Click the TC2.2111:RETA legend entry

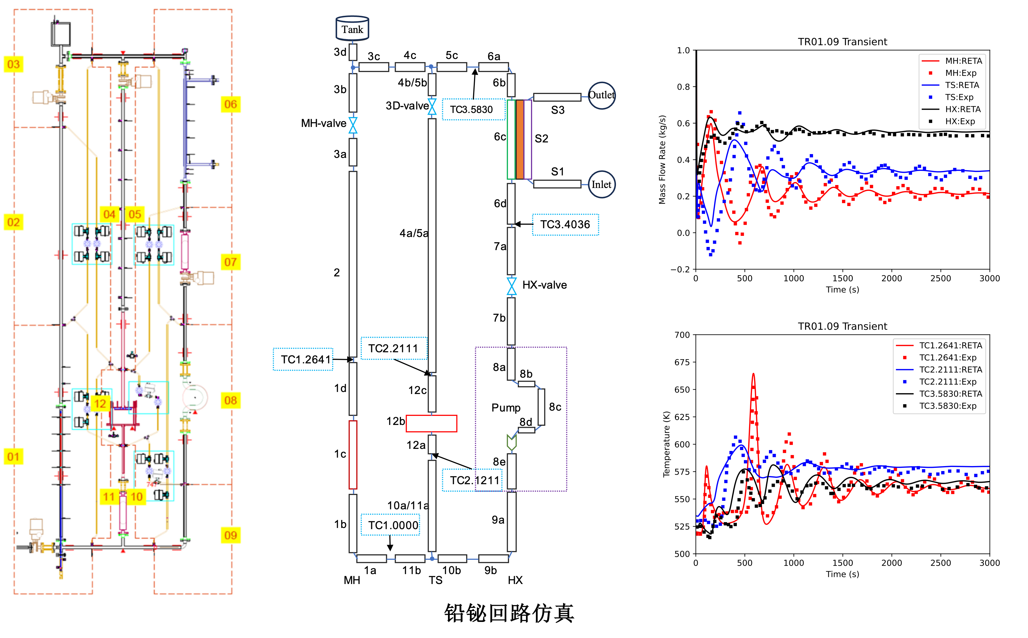pyautogui.click(x=939, y=369)
